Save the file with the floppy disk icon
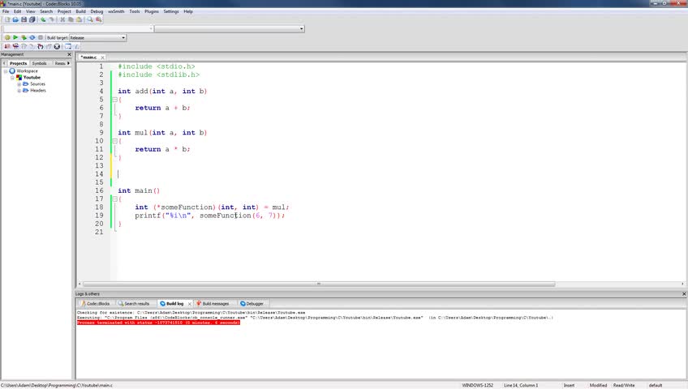688x389 pixels. pos(24,19)
